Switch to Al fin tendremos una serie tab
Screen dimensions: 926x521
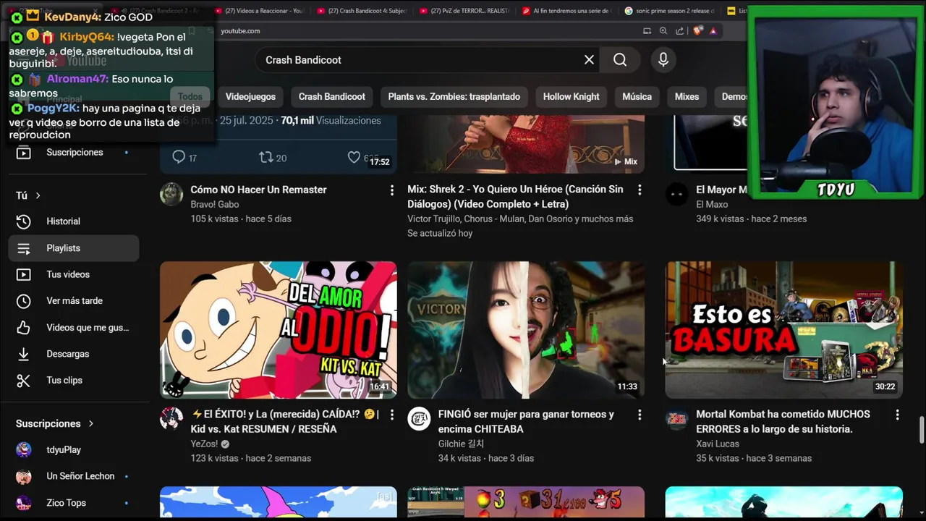[x=568, y=11]
